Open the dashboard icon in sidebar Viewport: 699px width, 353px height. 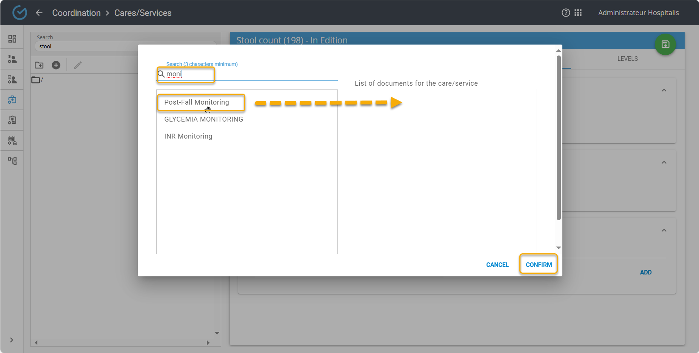pos(12,39)
